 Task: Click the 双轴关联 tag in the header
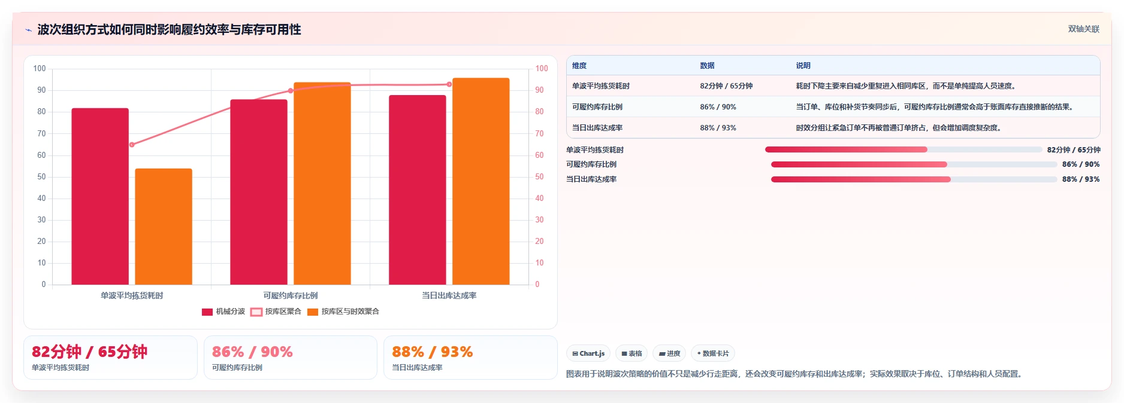coord(1083,29)
